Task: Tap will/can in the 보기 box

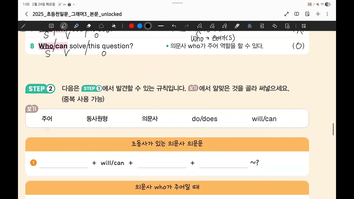Action: coord(264,119)
